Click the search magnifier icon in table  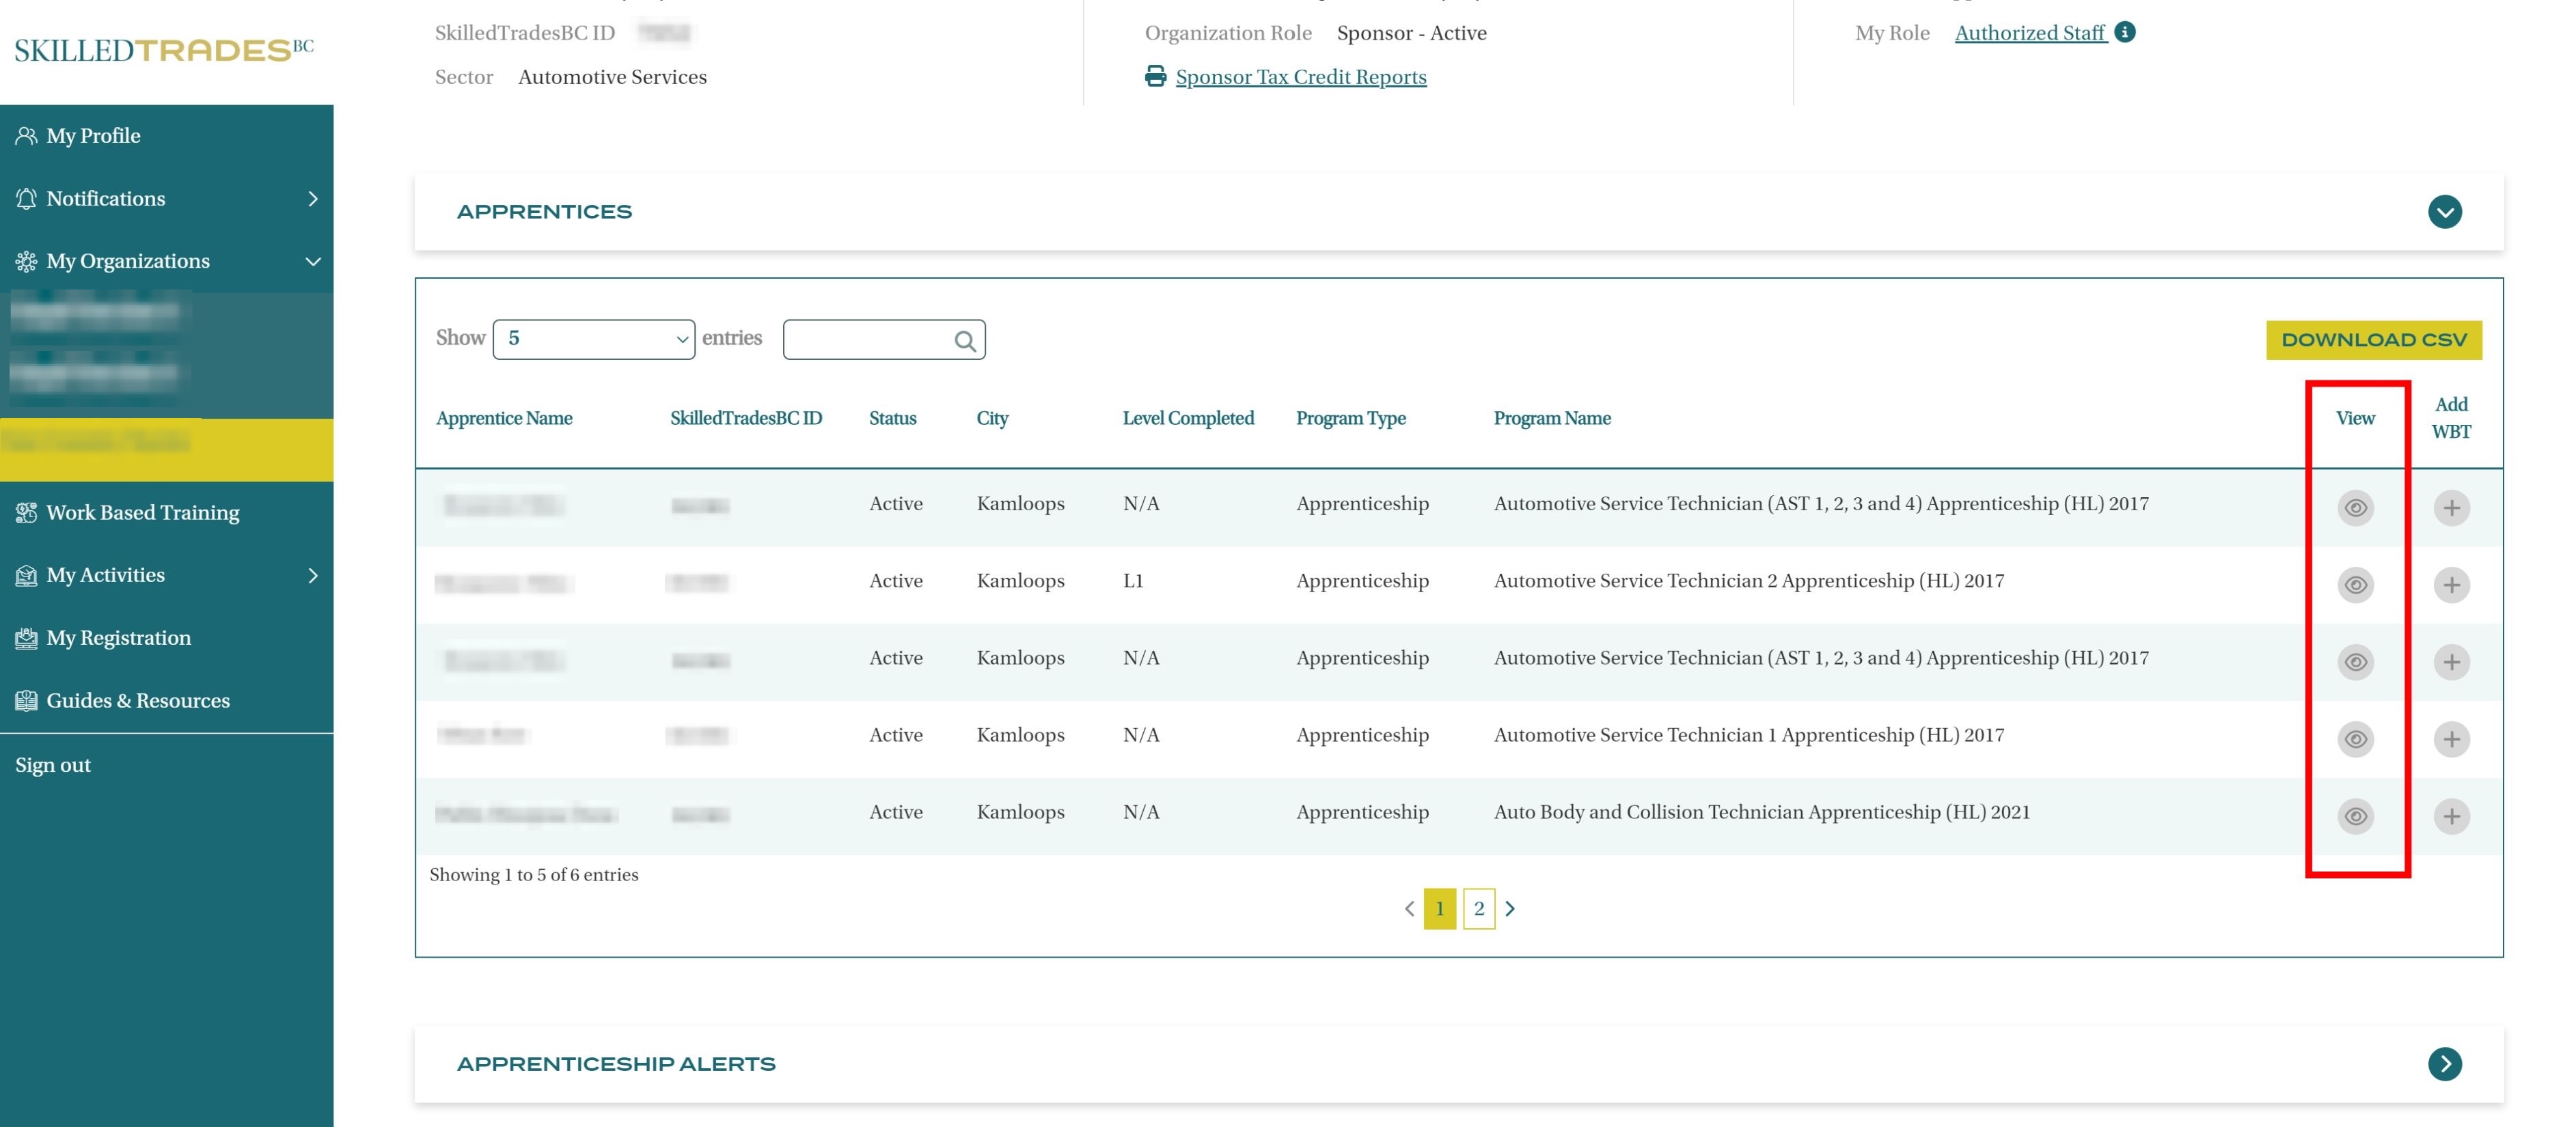point(964,341)
